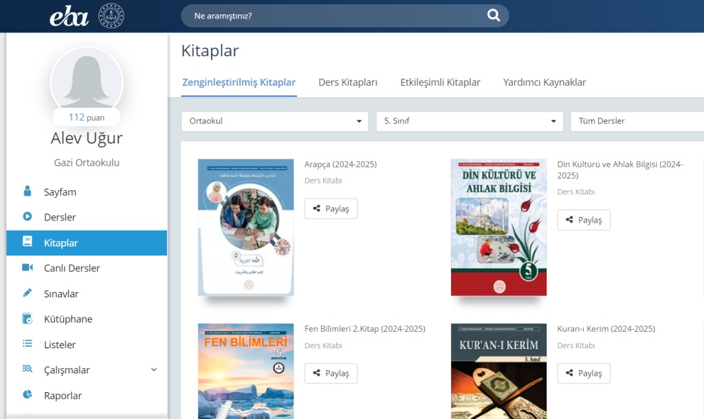Open the 5. Sınıf grade dropdown
704x419 pixels.
click(x=470, y=121)
